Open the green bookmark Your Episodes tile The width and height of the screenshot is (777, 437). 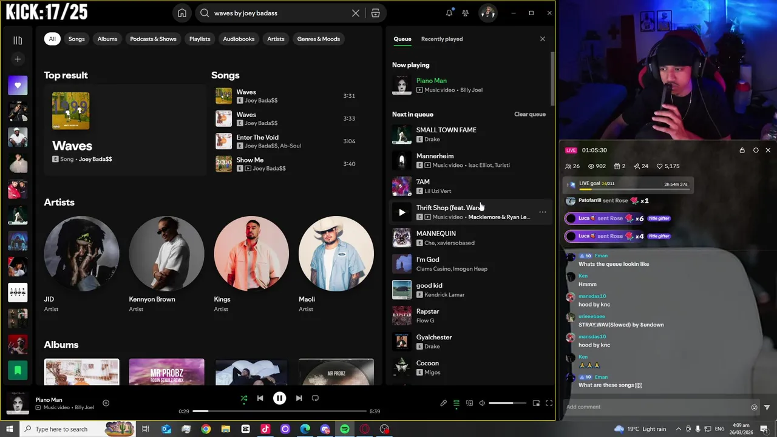18,370
